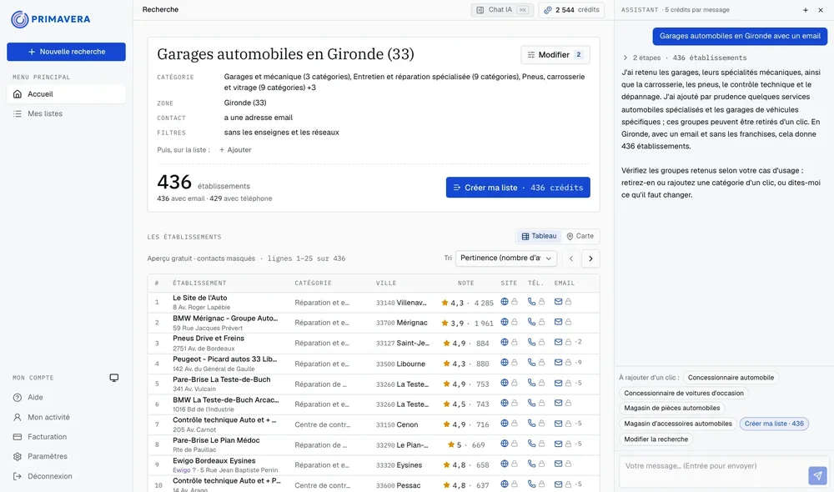Click globe icon for Peugeot Picard autos row

pos(505,362)
